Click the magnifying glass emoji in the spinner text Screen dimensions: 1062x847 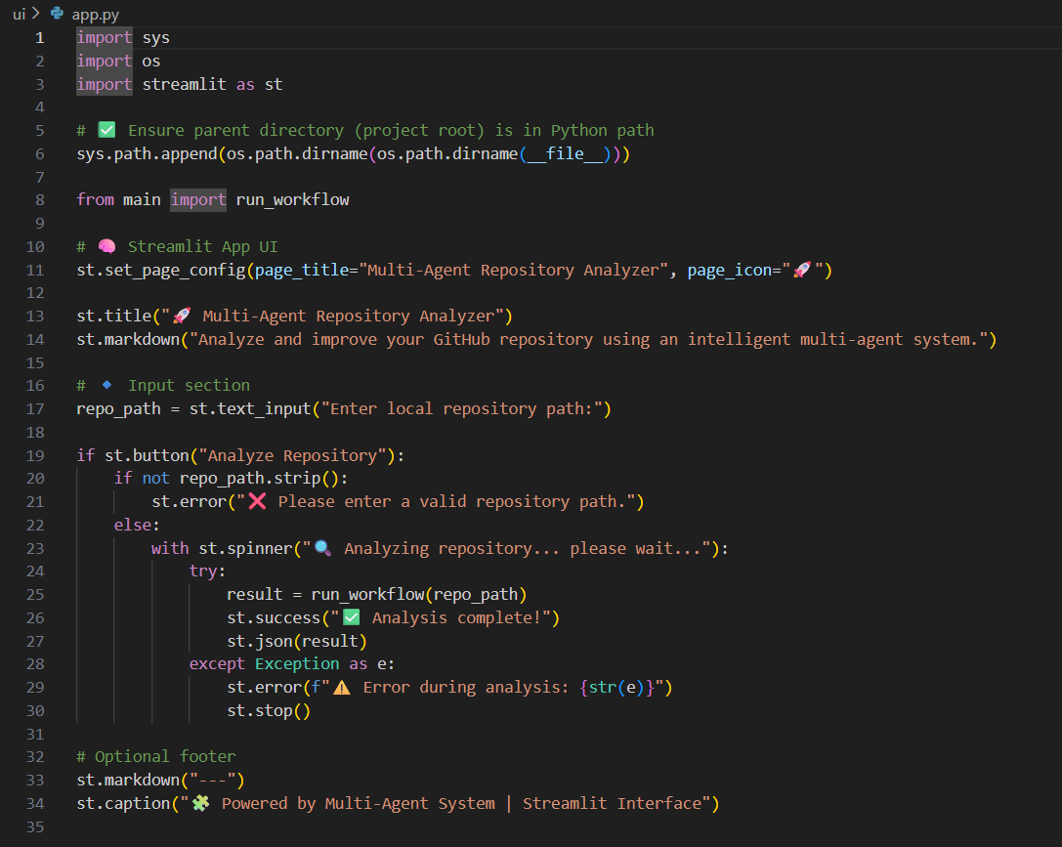click(x=322, y=548)
